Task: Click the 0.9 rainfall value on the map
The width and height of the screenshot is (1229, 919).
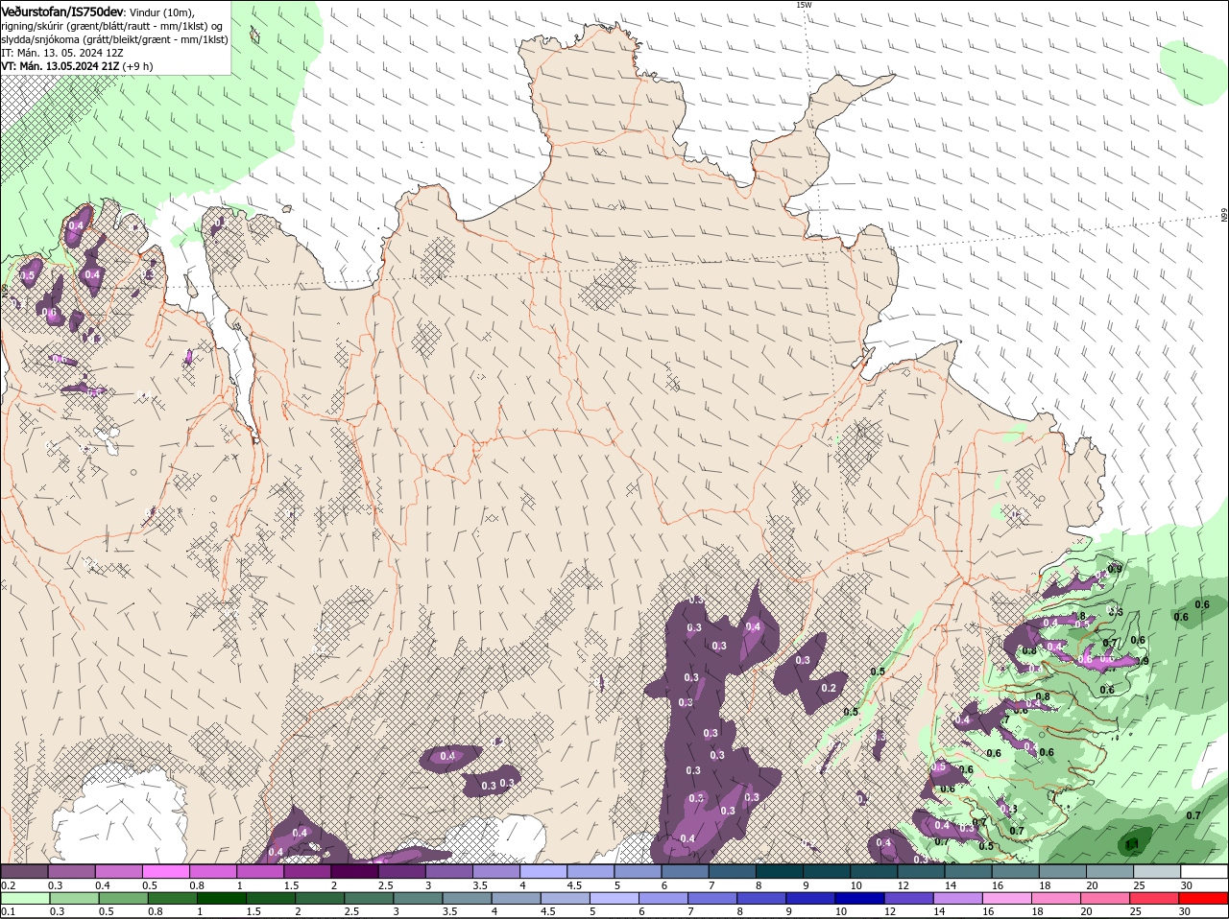Action: point(1115,569)
